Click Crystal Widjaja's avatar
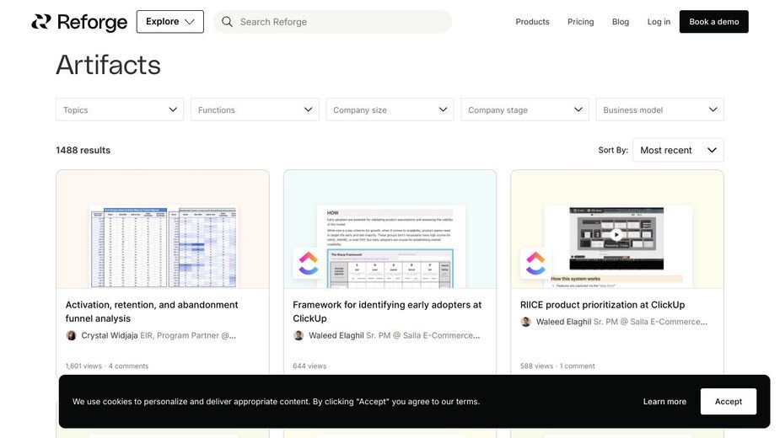Viewport: 780px width, 438px height. coord(71,335)
